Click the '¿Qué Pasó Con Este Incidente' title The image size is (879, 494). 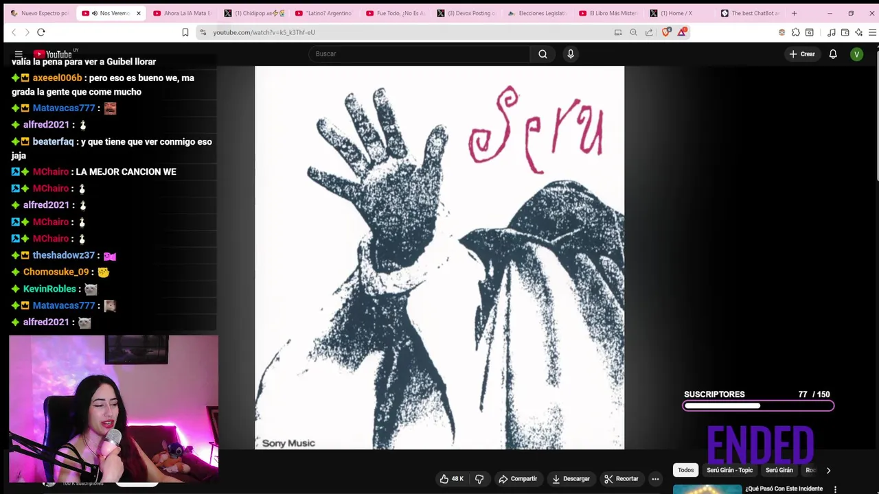point(784,489)
